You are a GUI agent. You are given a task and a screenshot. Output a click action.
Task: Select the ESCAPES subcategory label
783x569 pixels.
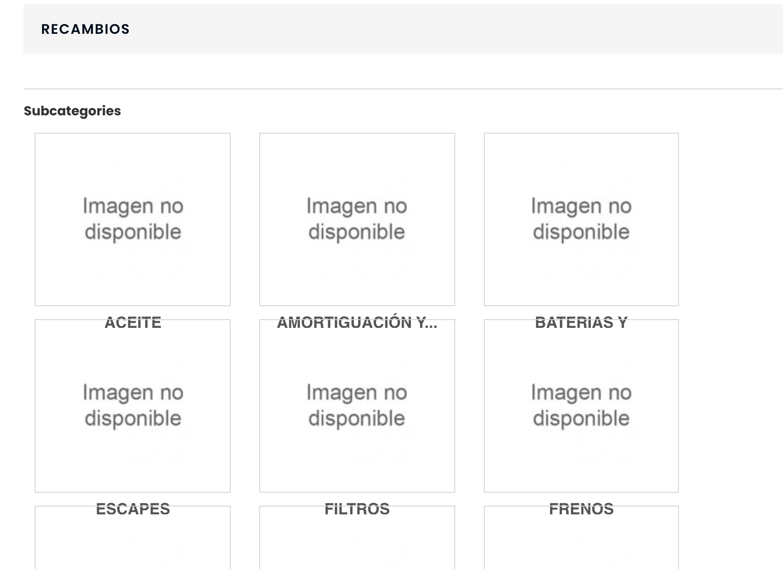[133, 509]
